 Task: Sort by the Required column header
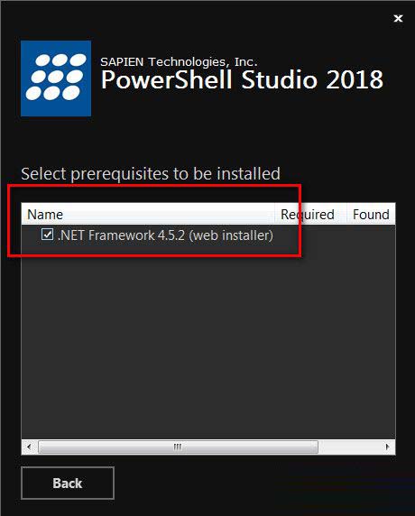310,214
